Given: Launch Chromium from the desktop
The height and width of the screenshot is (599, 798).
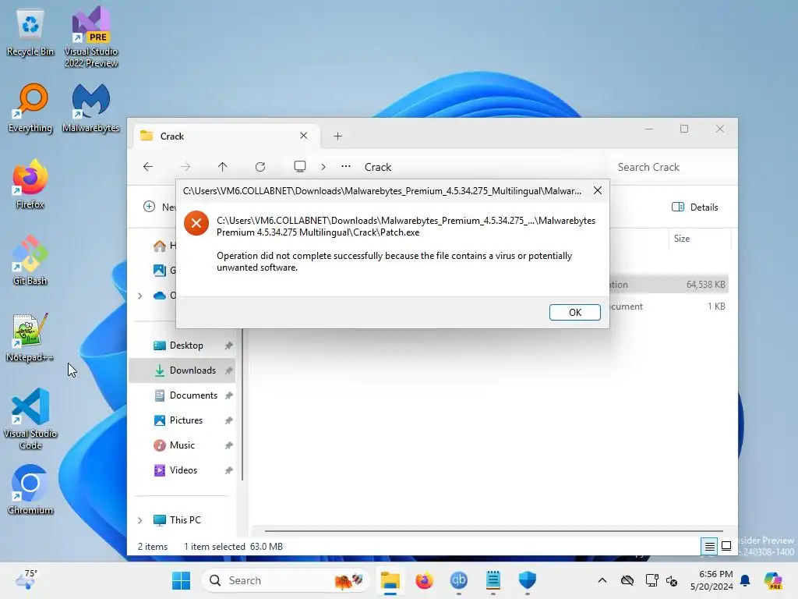Looking at the screenshot, I should pyautogui.click(x=30, y=490).
